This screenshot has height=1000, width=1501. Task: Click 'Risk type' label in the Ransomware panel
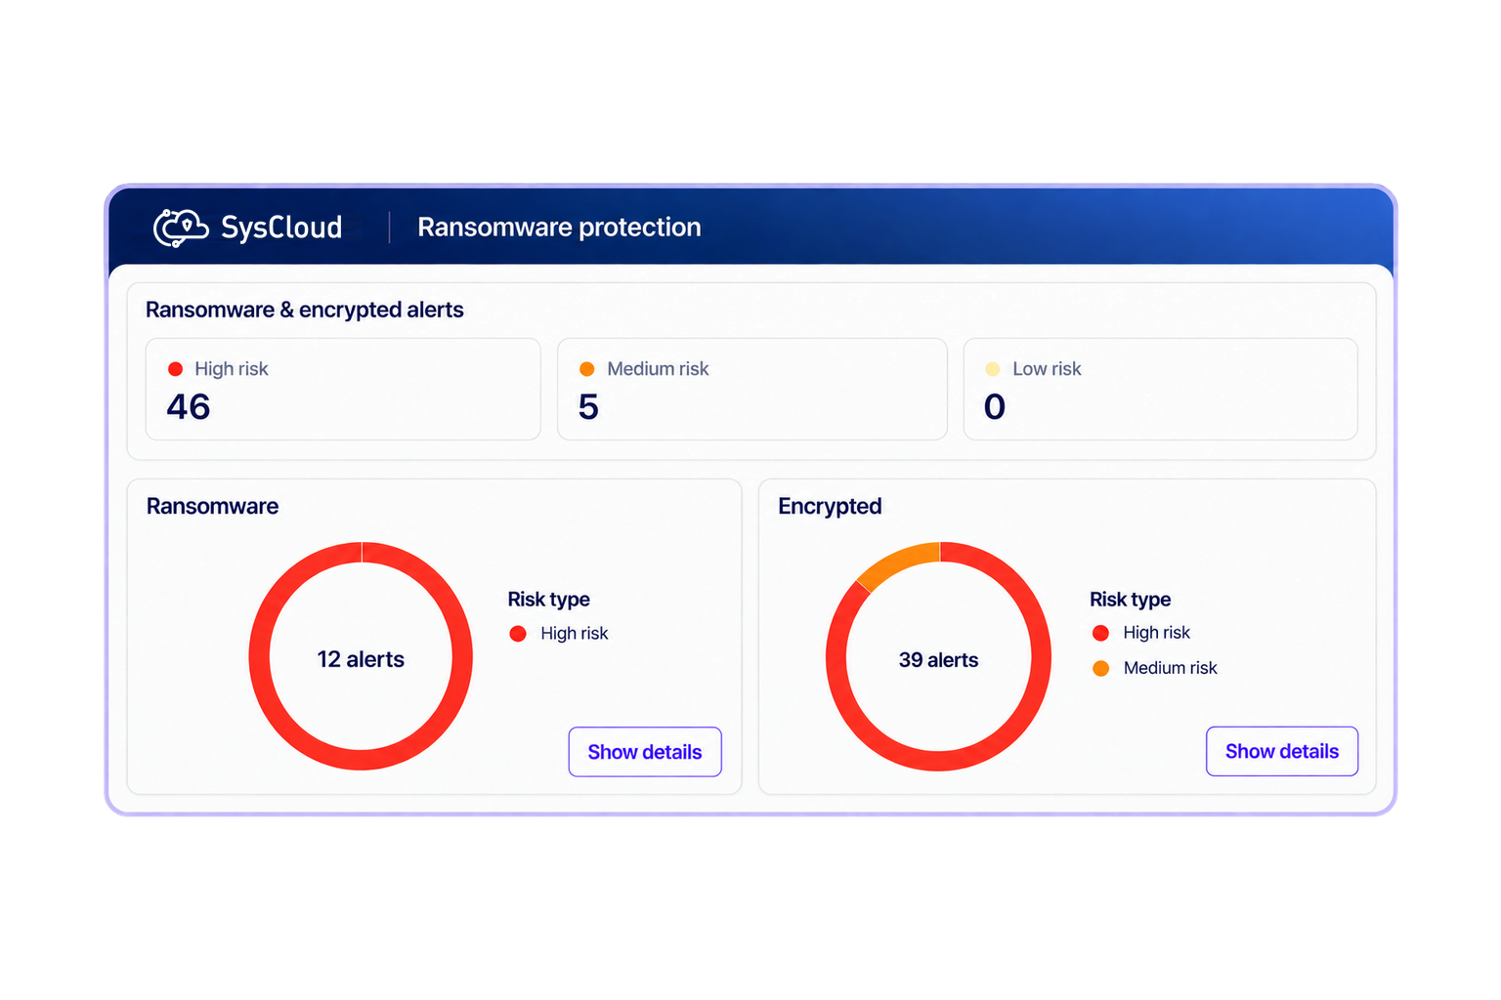[x=548, y=600]
